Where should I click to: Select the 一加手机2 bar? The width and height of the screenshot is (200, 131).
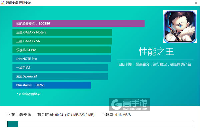point(60,67)
